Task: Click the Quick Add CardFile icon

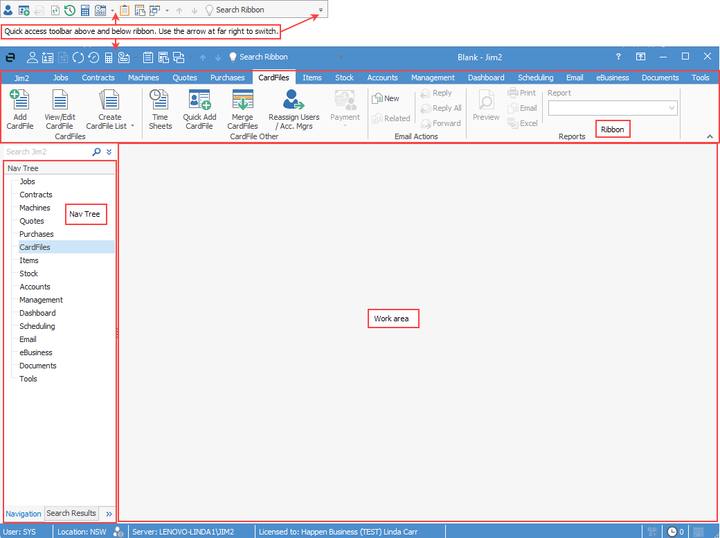Action: pyautogui.click(x=199, y=100)
